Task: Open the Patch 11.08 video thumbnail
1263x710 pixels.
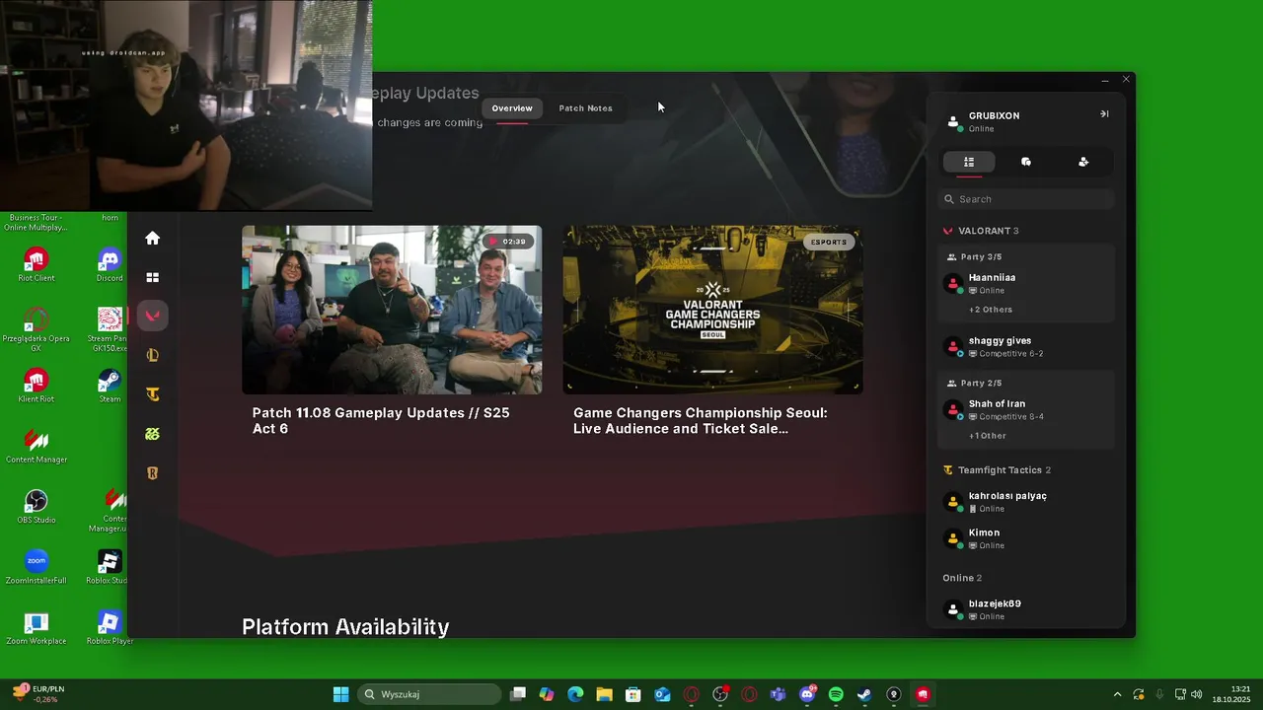Action: pos(392,310)
